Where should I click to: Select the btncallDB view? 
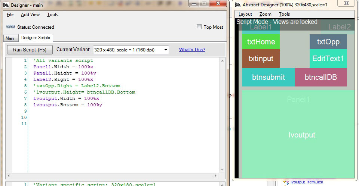point(321,77)
